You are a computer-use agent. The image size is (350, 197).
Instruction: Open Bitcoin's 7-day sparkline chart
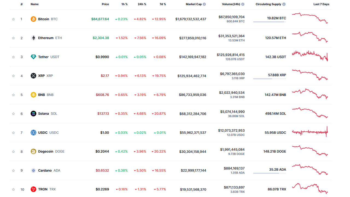(310, 18)
